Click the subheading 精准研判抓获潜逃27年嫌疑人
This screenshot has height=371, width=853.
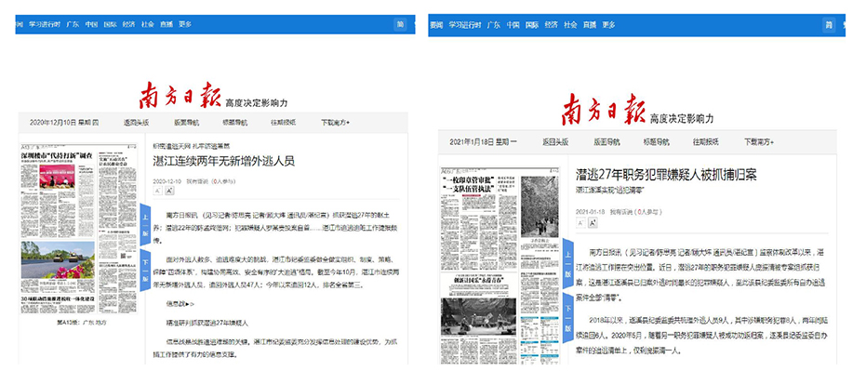point(207,323)
